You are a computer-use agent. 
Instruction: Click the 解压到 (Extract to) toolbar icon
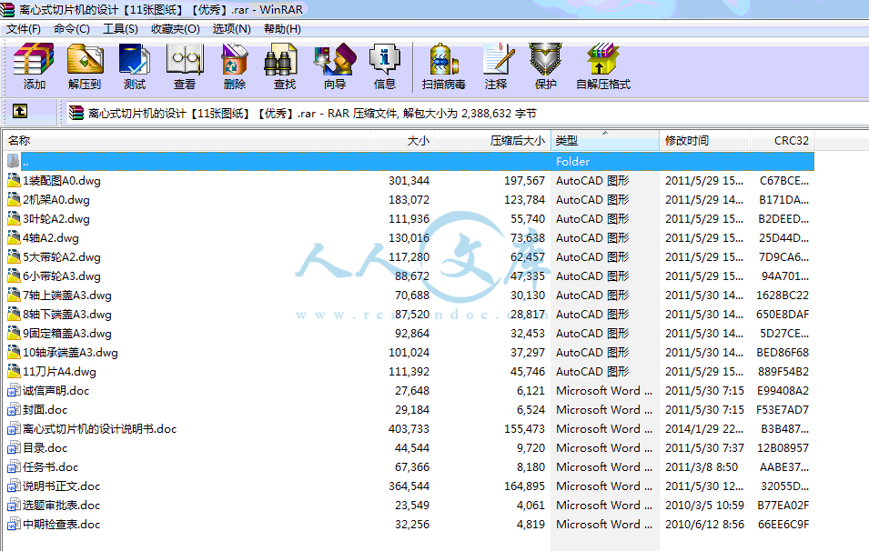(85, 59)
